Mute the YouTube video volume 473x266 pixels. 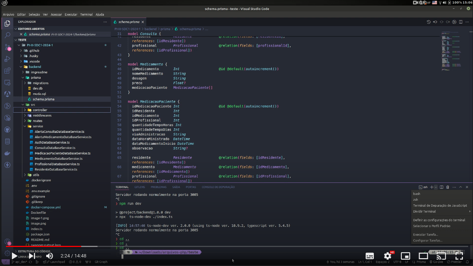tap(49, 256)
